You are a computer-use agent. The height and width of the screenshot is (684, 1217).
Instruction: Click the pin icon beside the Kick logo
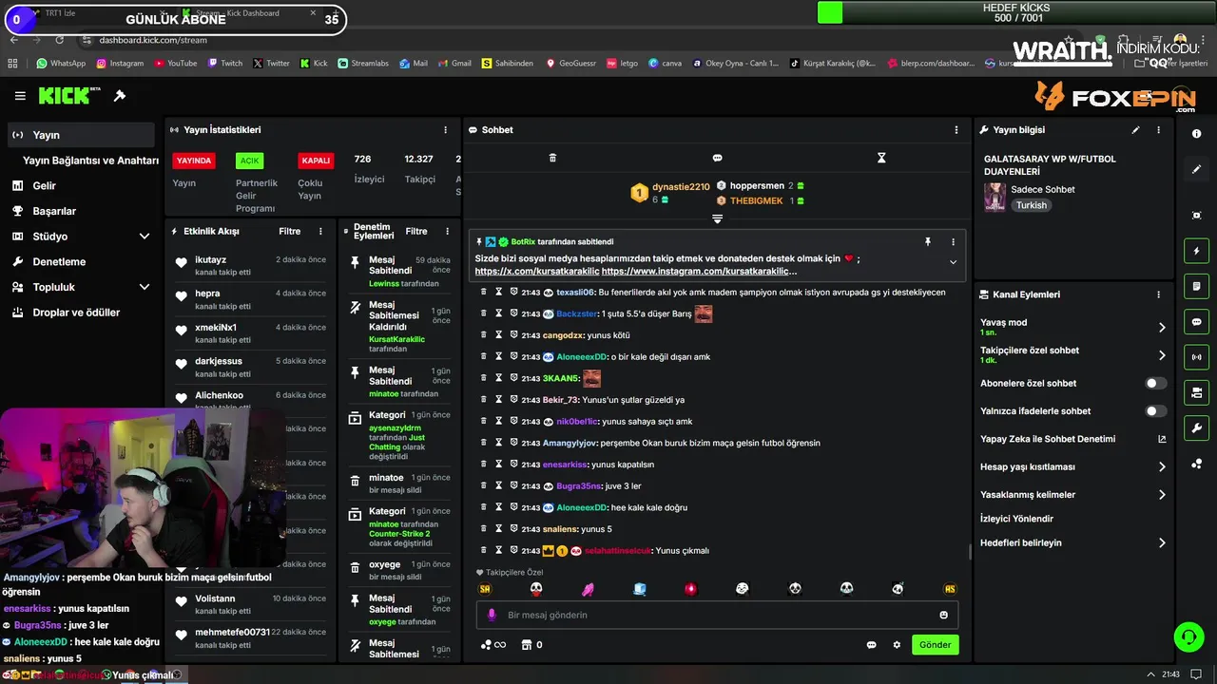click(120, 96)
